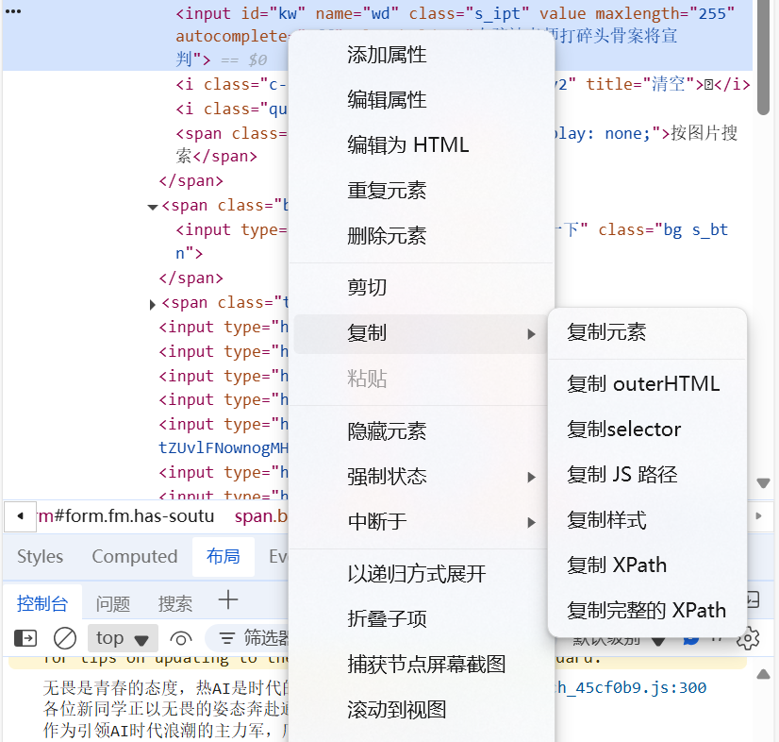Select 编辑为 HTML menu entry
This screenshot has height=742, width=779.
pyautogui.click(x=421, y=145)
